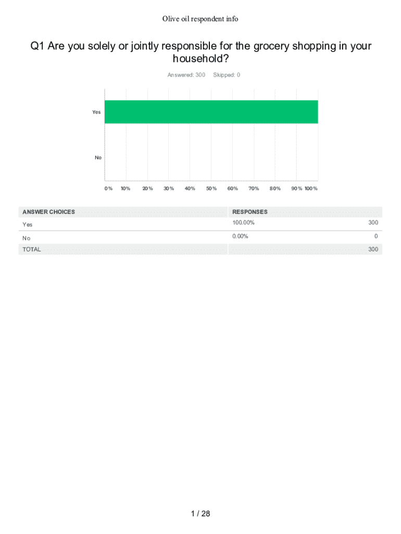This screenshot has width=401, height=534.
Task: Click the 'No' label on the chart axis
Action: (98, 157)
